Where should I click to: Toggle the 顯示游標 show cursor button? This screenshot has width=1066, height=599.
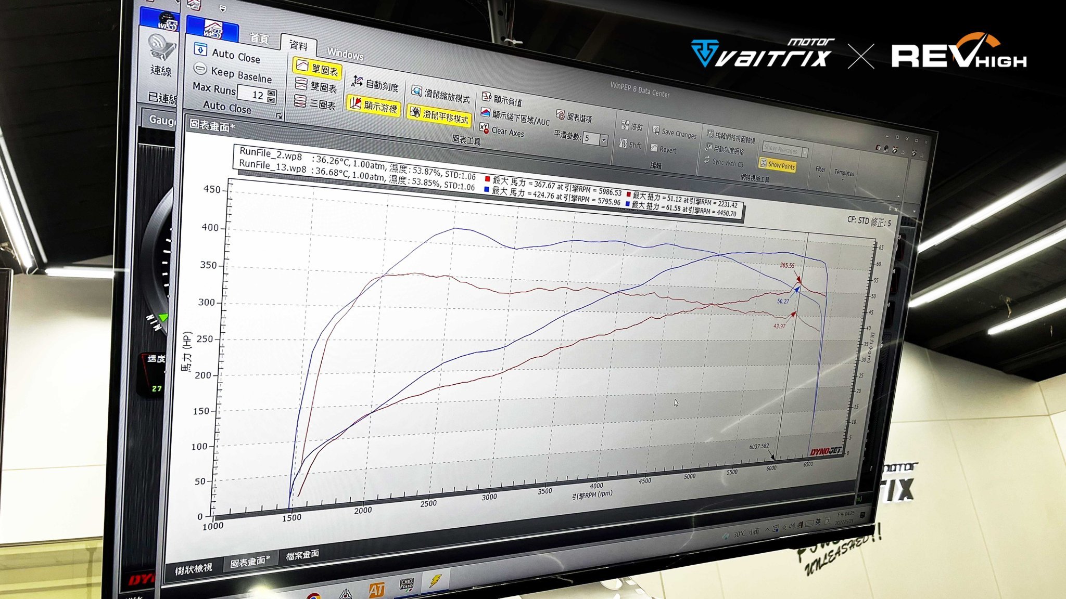(x=373, y=105)
